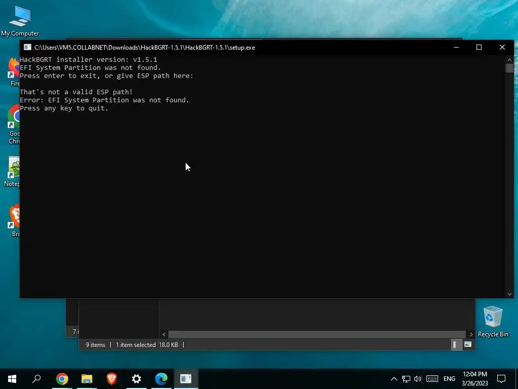Image resolution: width=518 pixels, height=389 pixels.
Task: Open network status tray icon
Action: tap(406, 379)
